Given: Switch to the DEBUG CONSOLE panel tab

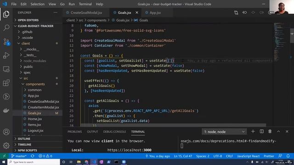Looking at the screenshot, I should click(x=114, y=132).
